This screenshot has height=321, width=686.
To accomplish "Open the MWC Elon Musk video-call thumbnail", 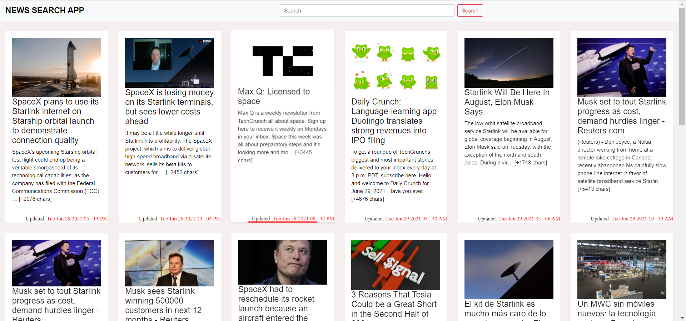I will (169, 63).
